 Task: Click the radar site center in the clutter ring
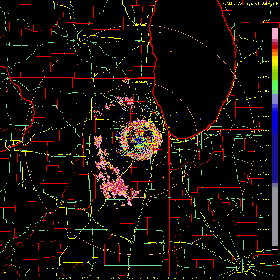tap(140, 140)
